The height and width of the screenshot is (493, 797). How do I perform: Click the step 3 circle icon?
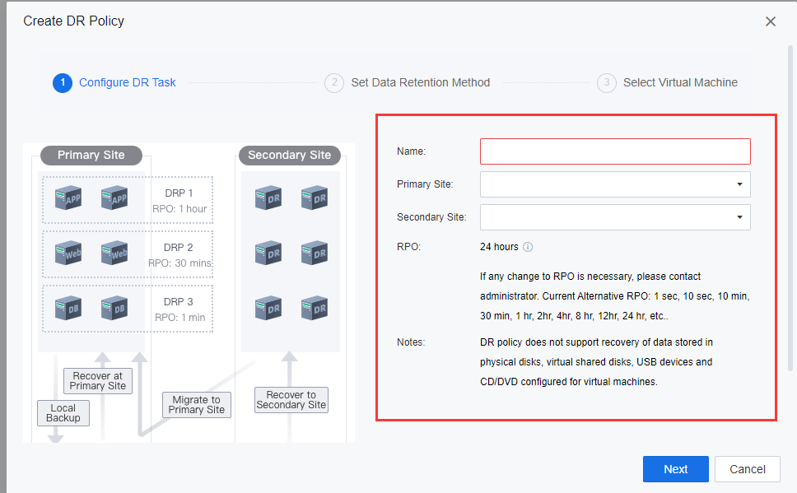click(x=606, y=83)
